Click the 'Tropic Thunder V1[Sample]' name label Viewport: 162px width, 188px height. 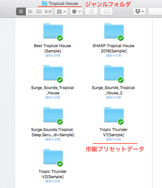click(114, 132)
